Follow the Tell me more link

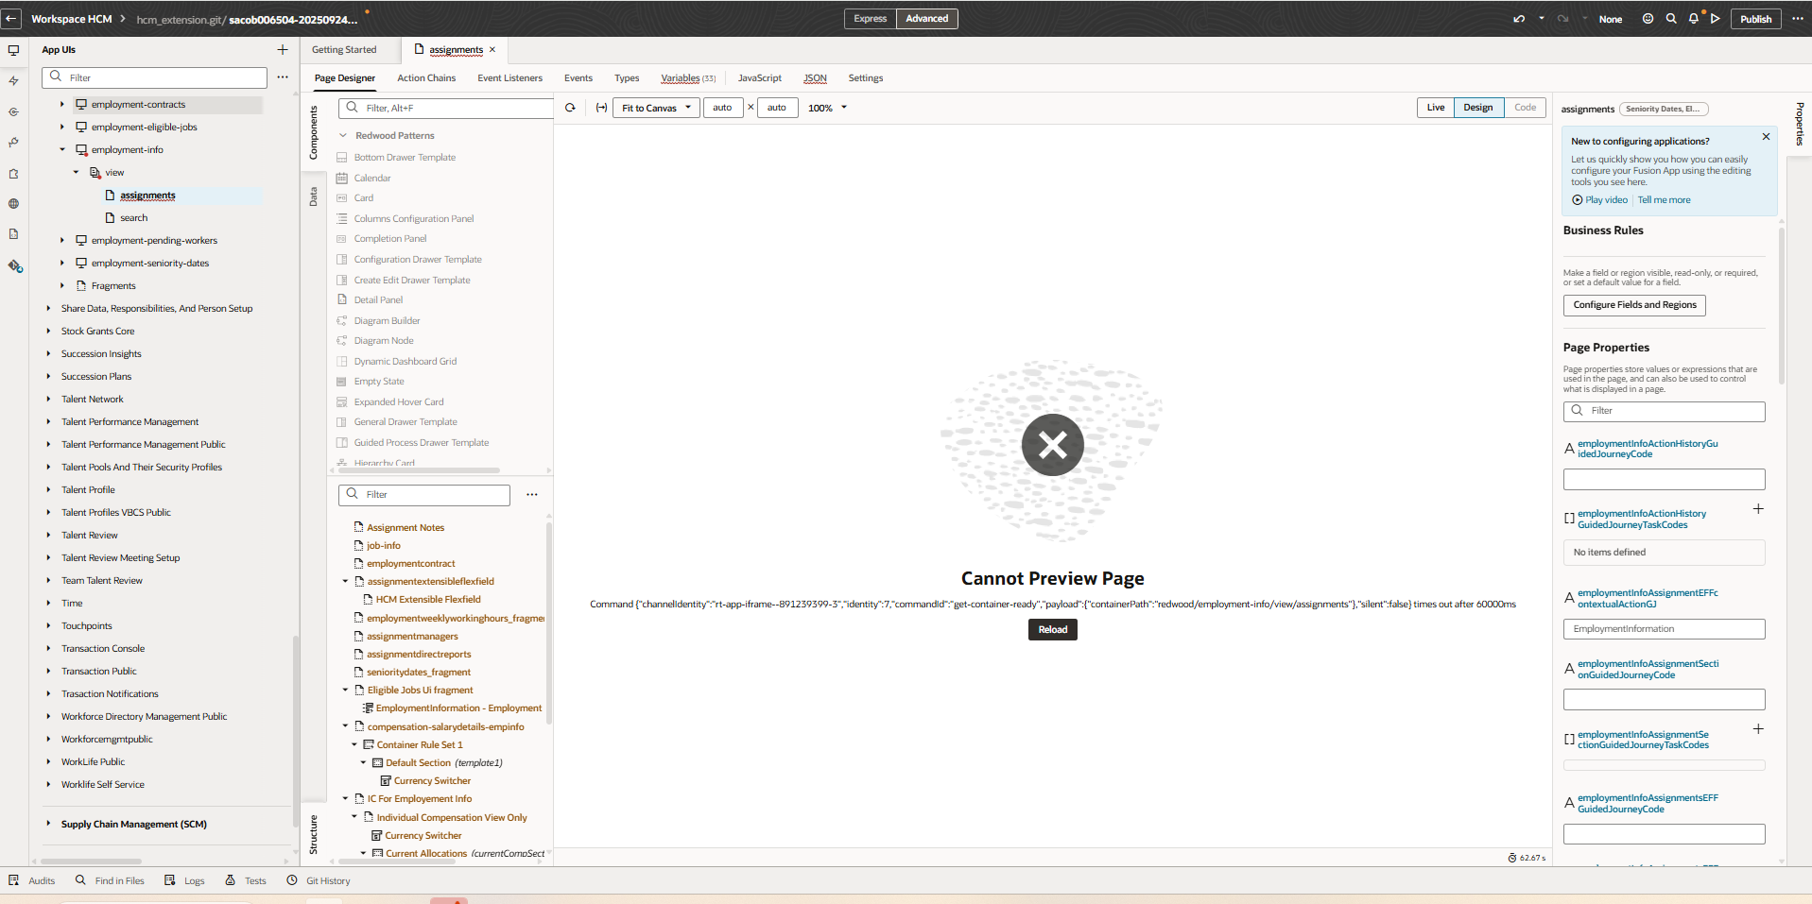1664,200
